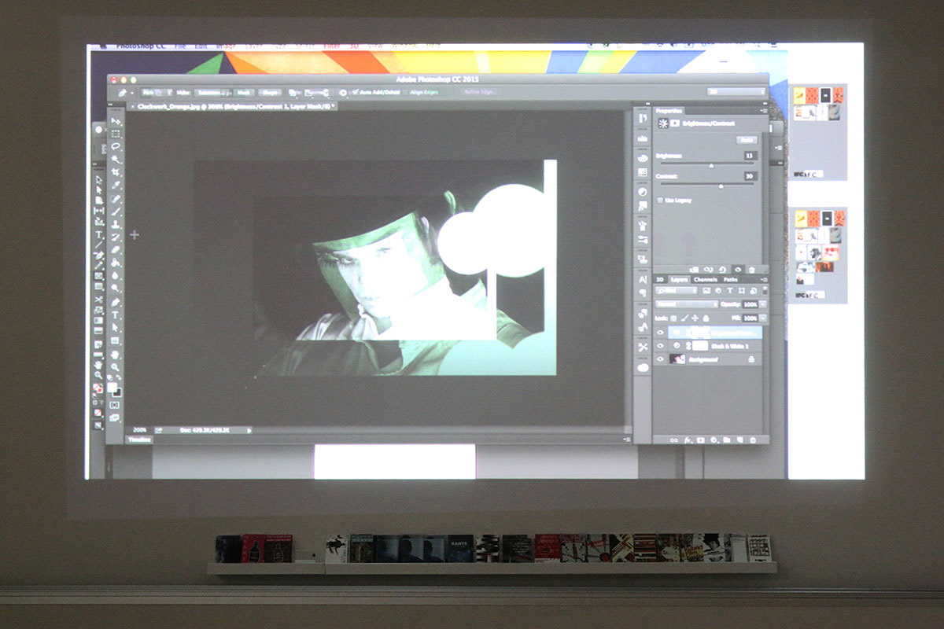
Task: Open the Opacity dropdown arrow
Action: click(x=763, y=304)
